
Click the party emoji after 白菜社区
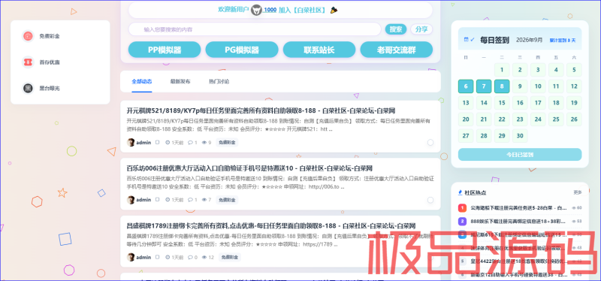(x=334, y=10)
